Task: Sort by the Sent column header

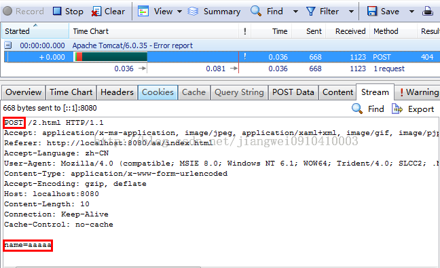Action: point(309,31)
